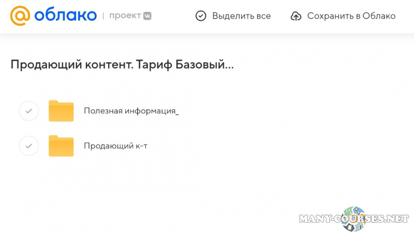
Task: Click the orange @ logo icon
Action: point(20,16)
